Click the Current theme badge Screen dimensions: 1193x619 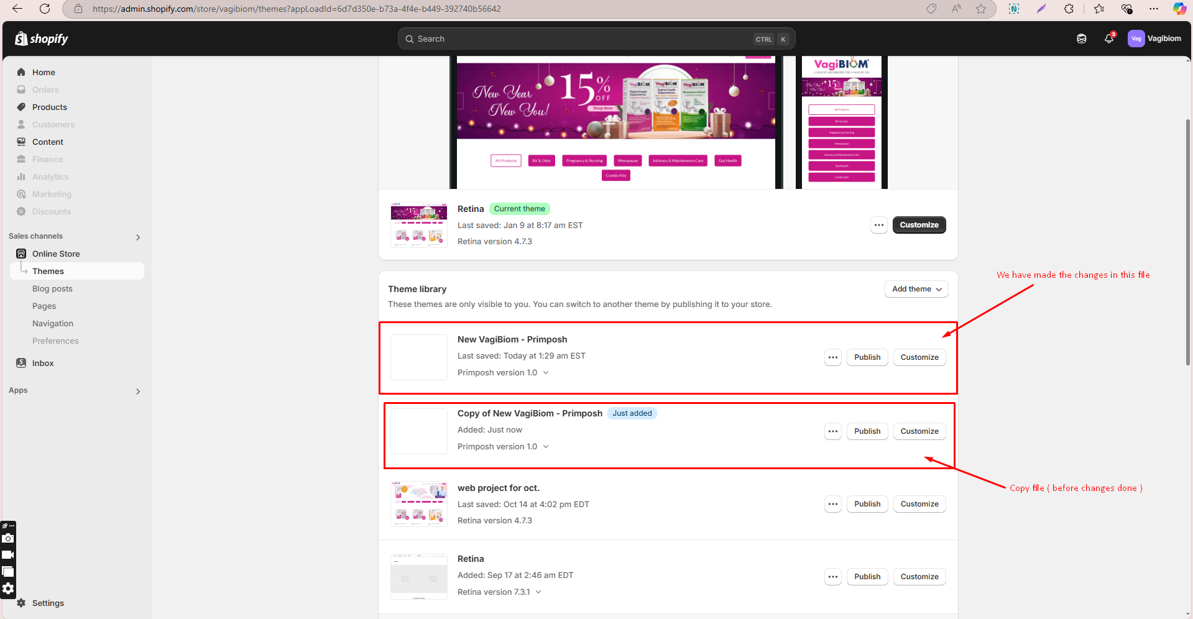520,209
